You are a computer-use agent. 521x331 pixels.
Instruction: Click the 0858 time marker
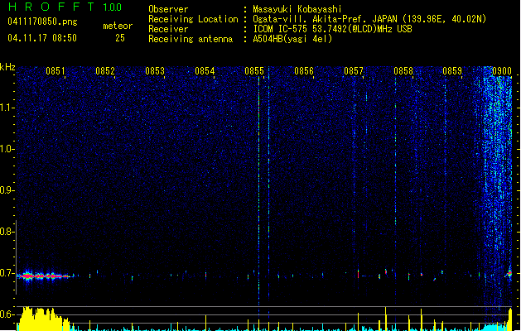(x=403, y=71)
